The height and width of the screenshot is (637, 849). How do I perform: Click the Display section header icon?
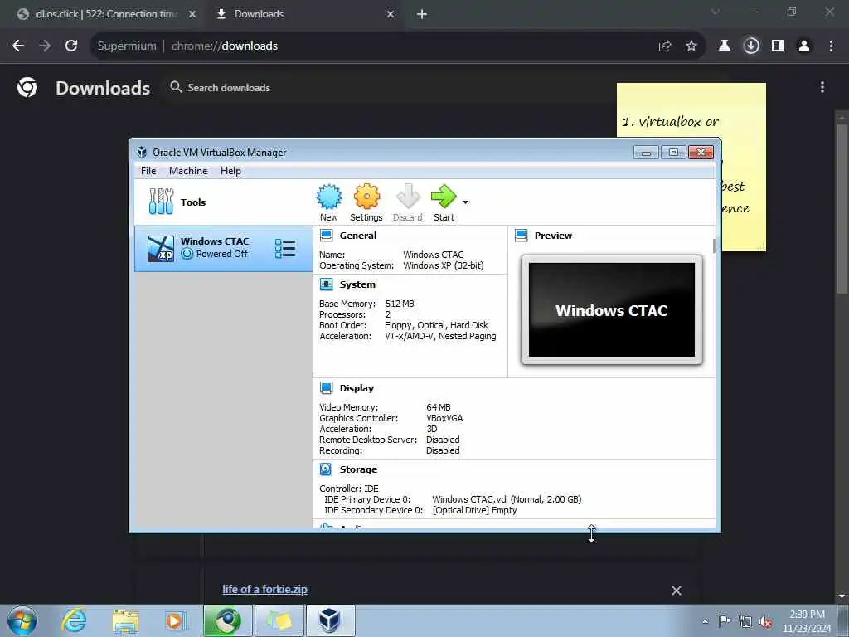point(326,388)
